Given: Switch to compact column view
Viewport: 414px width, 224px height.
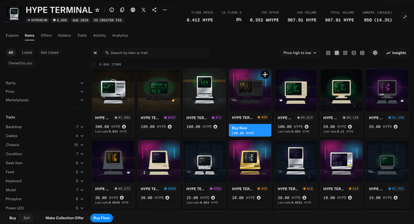Looking at the screenshot, I should coord(362,53).
